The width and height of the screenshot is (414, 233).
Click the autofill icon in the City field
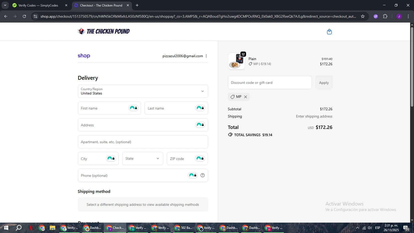pyautogui.click(x=111, y=158)
